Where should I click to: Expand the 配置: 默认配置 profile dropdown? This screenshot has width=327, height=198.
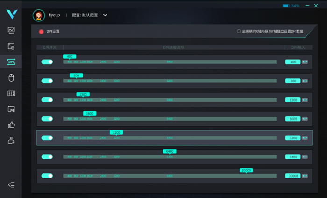click(x=105, y=15)
